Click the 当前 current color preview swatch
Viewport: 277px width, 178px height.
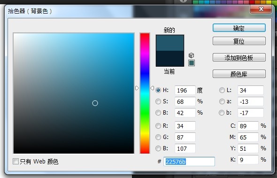click(x=170, y=59)
